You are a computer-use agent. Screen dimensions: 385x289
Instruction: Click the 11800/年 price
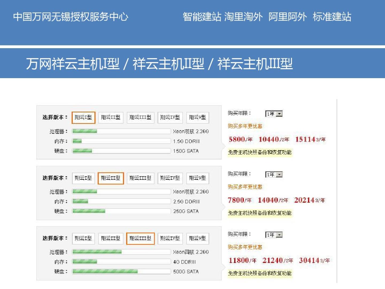242,260
